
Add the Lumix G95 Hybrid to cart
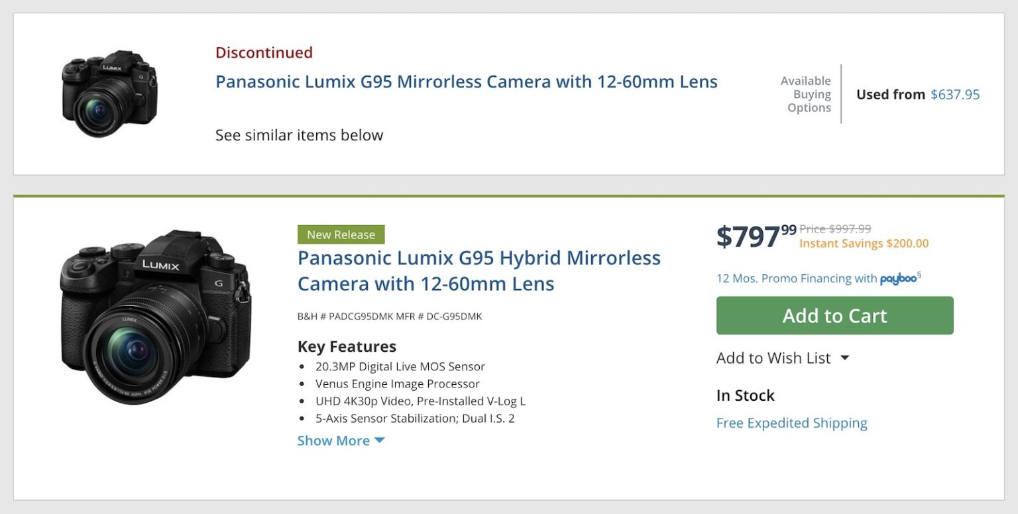pyautogui.click(x=834, y=315)
